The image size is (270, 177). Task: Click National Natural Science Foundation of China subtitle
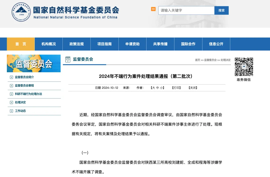pos(75,17)
